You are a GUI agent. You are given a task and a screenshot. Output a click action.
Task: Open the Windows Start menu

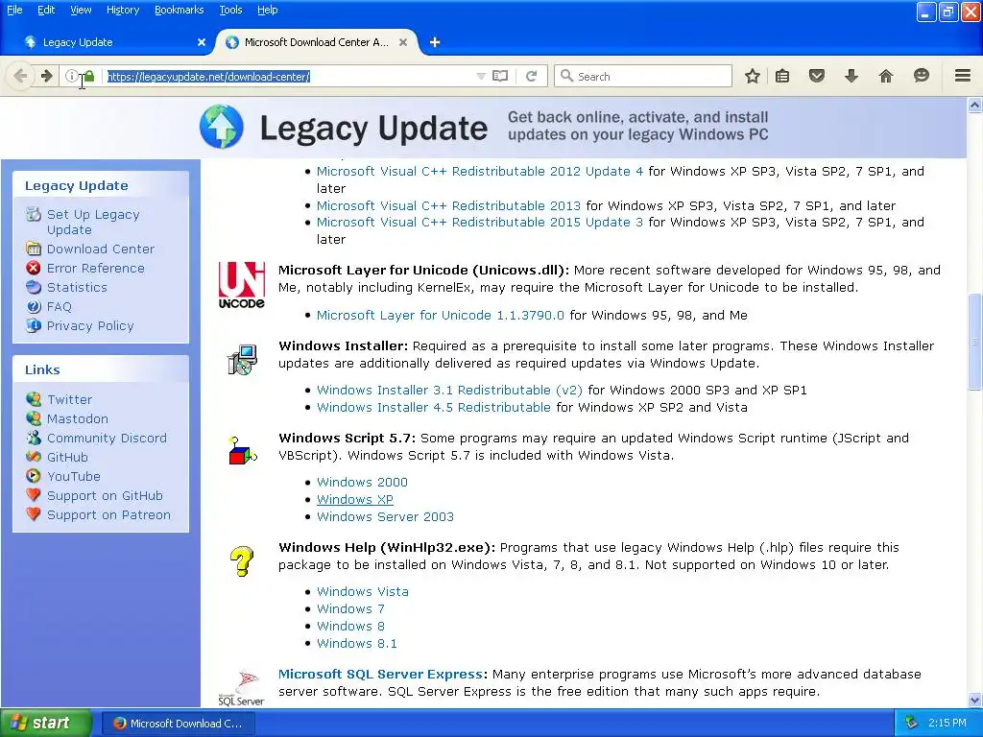(x=45, y=723)
